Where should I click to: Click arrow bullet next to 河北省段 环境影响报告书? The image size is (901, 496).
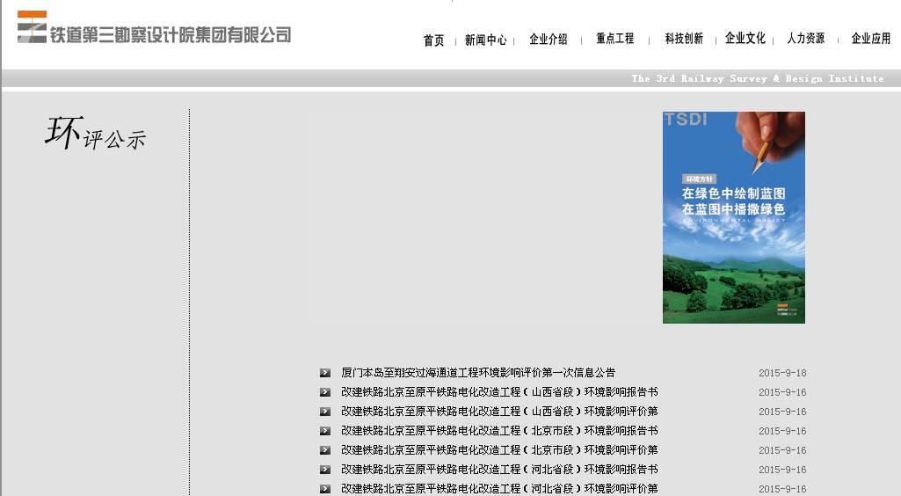coord(325,470)
